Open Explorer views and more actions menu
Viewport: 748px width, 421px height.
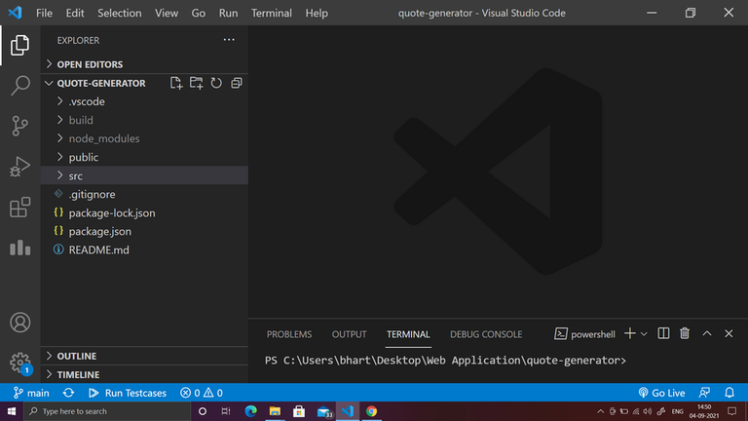click(229, 40)
